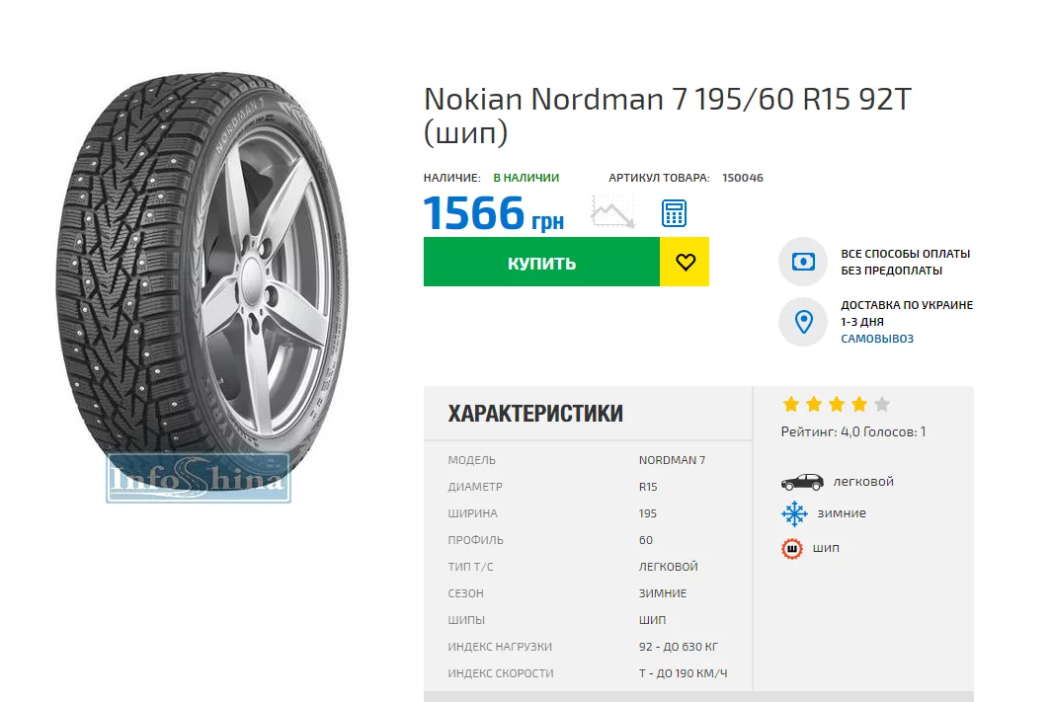Click the article number 150046
1052x702 pixels.
coord(742,178)
